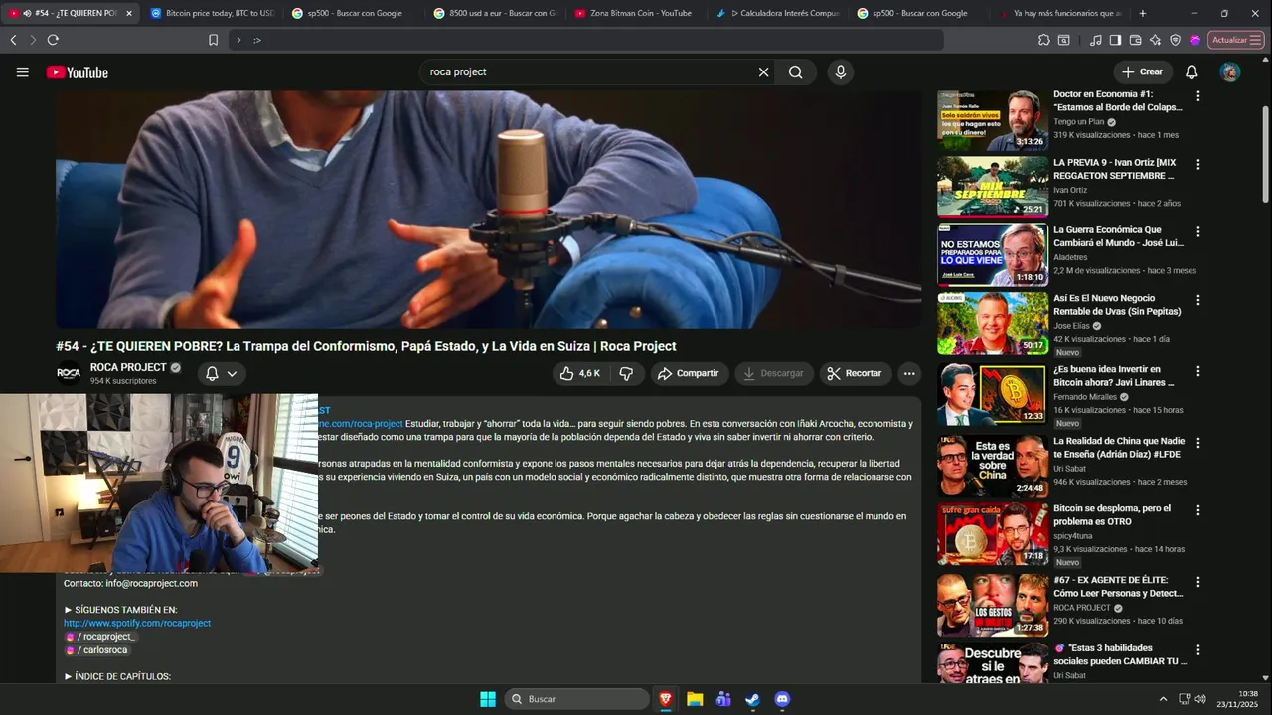Screen dimensions: 1272x715
Task: Switch to Calculadora Interés Compuesto tab
Action: [x=777, y=13]
